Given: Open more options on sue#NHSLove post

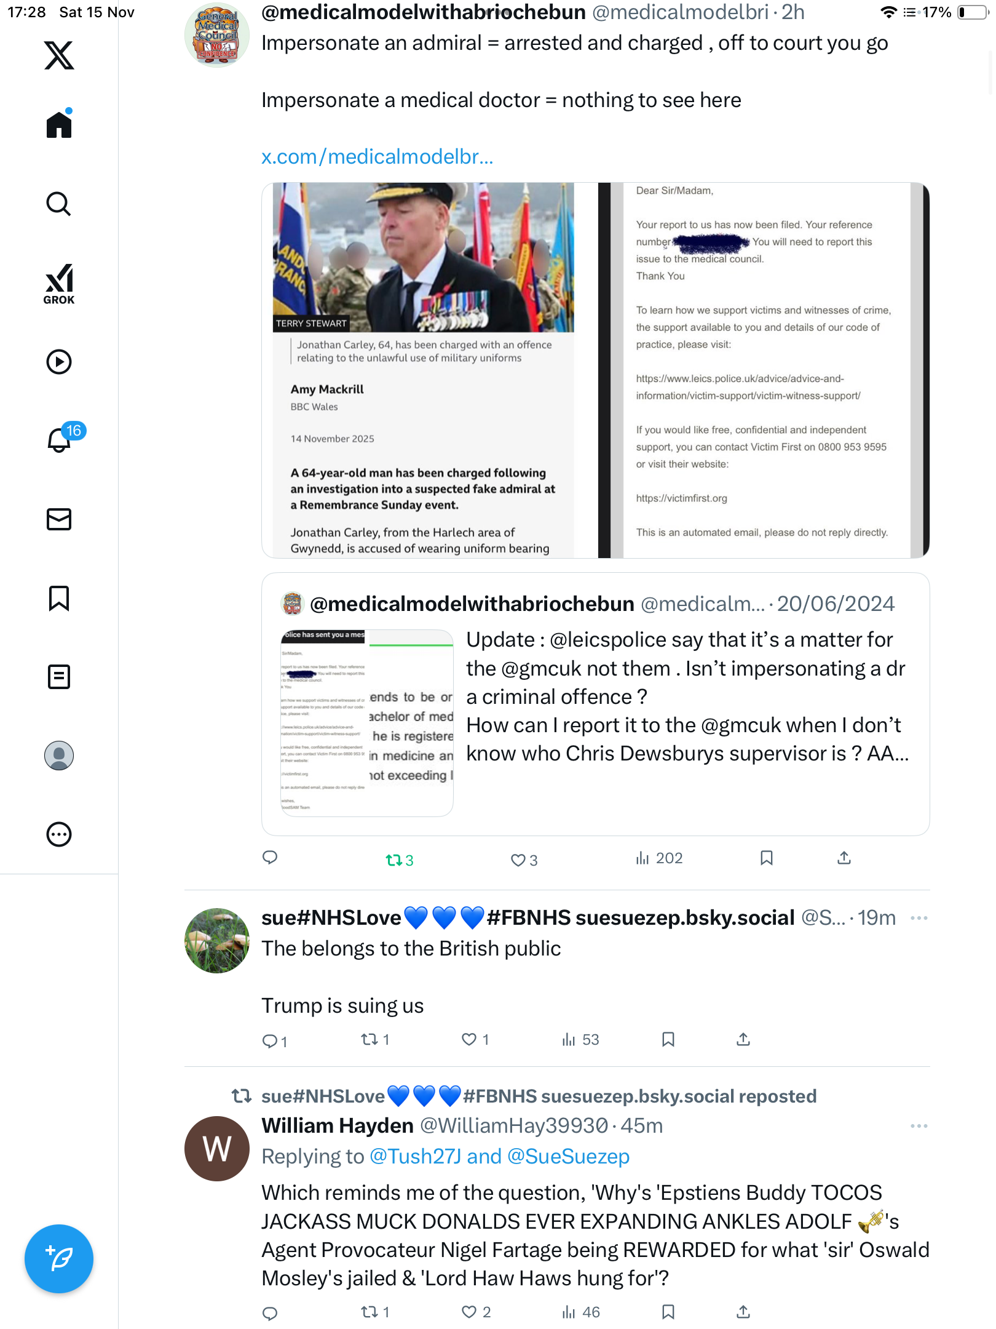Looking at the screenshot, I should [x=919, y=918].
